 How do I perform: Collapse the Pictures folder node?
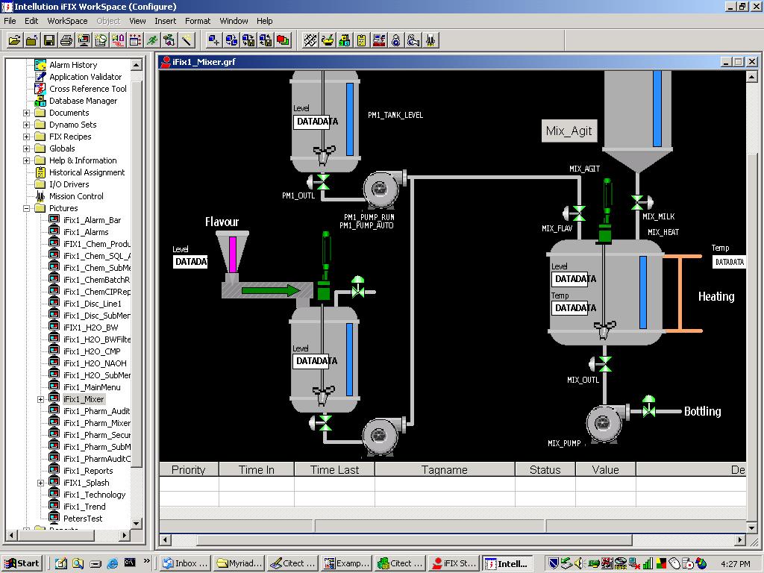click(x=27, y=209)
